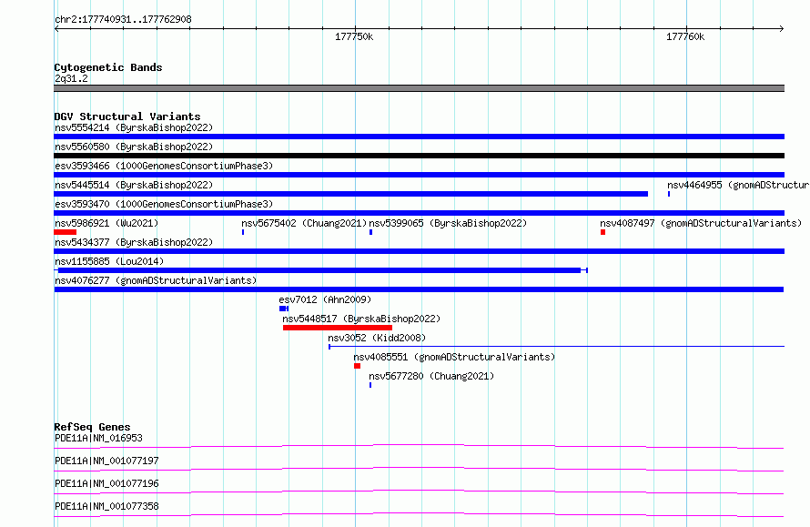The width and height of the screenshot is (810, 527).
Task: Click the nsv5445514 (ByrskaBishop2022) label
Action: coord(134,185)
